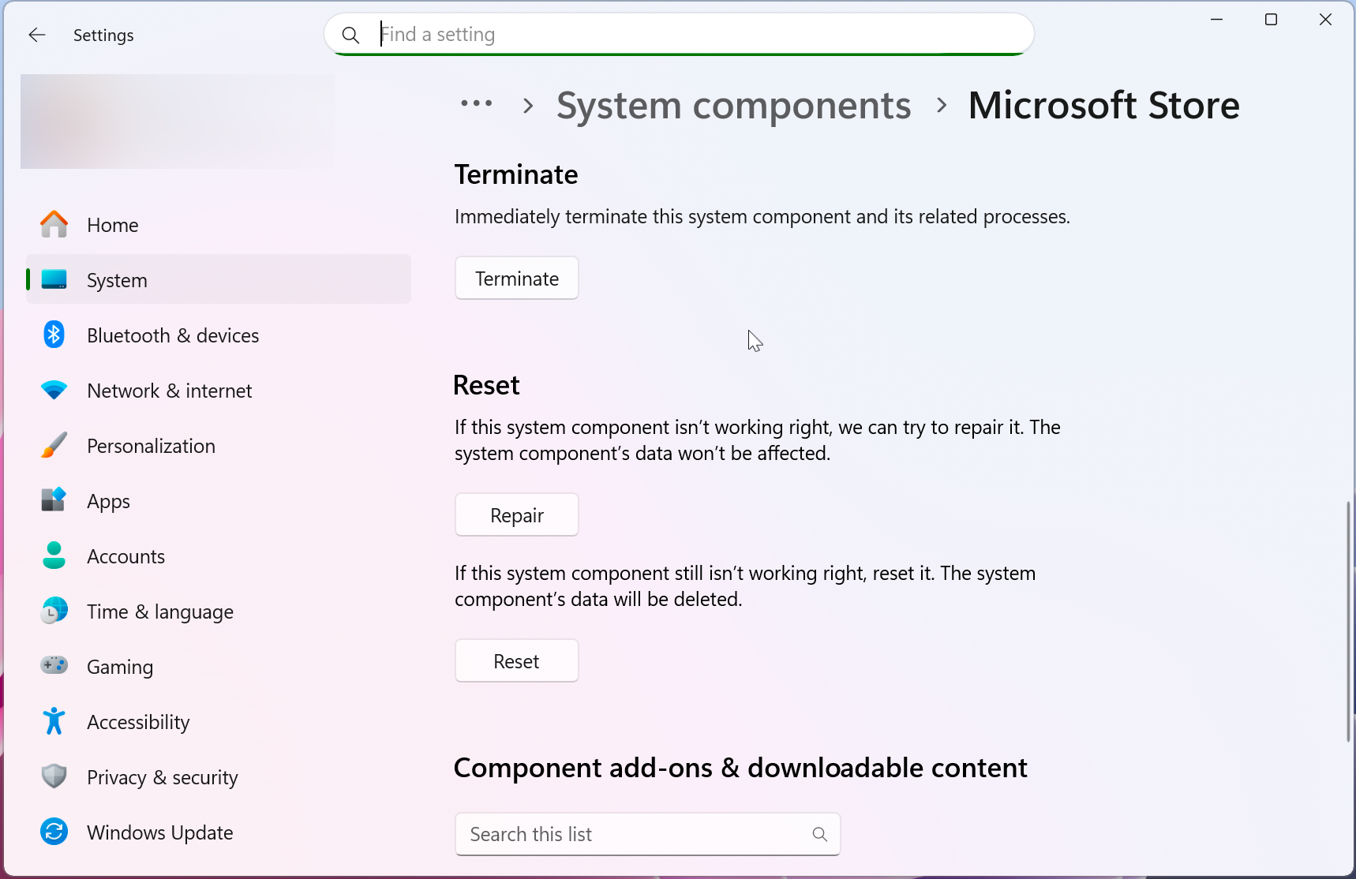Click the Wi-Fi icon for Network & internet
This screenshot has width=1356, height=879.
(54, 391)
